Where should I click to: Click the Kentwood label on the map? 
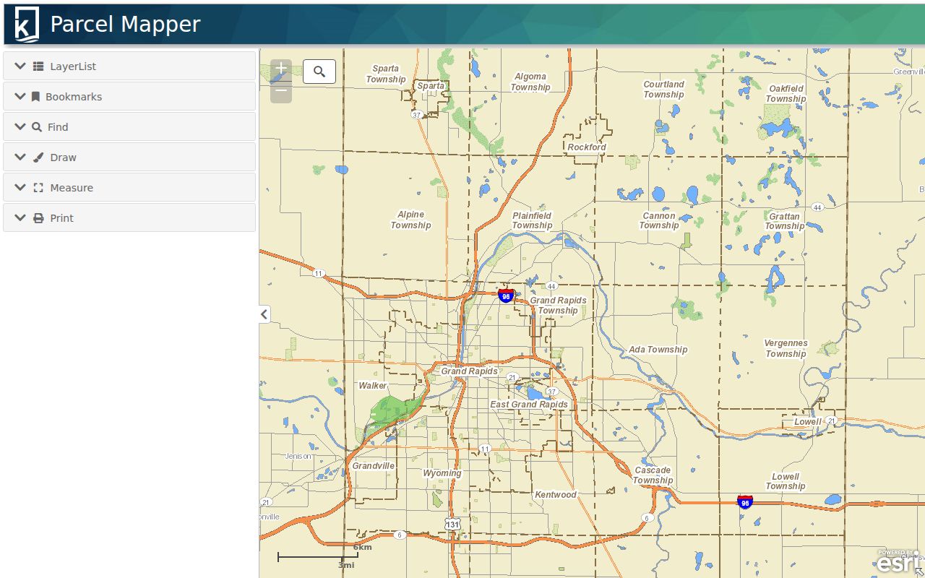click(x=555, y=495)
